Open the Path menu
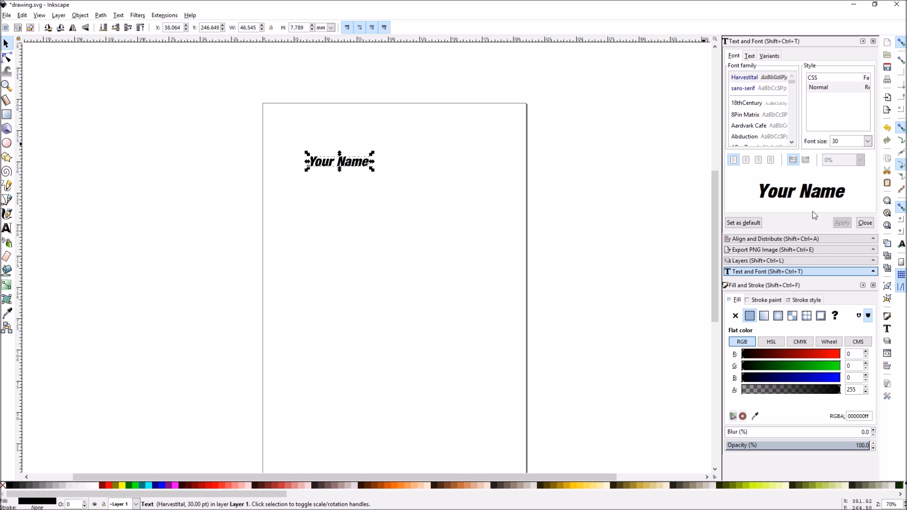This screenshot has height=510, width=907. point(101,15)
